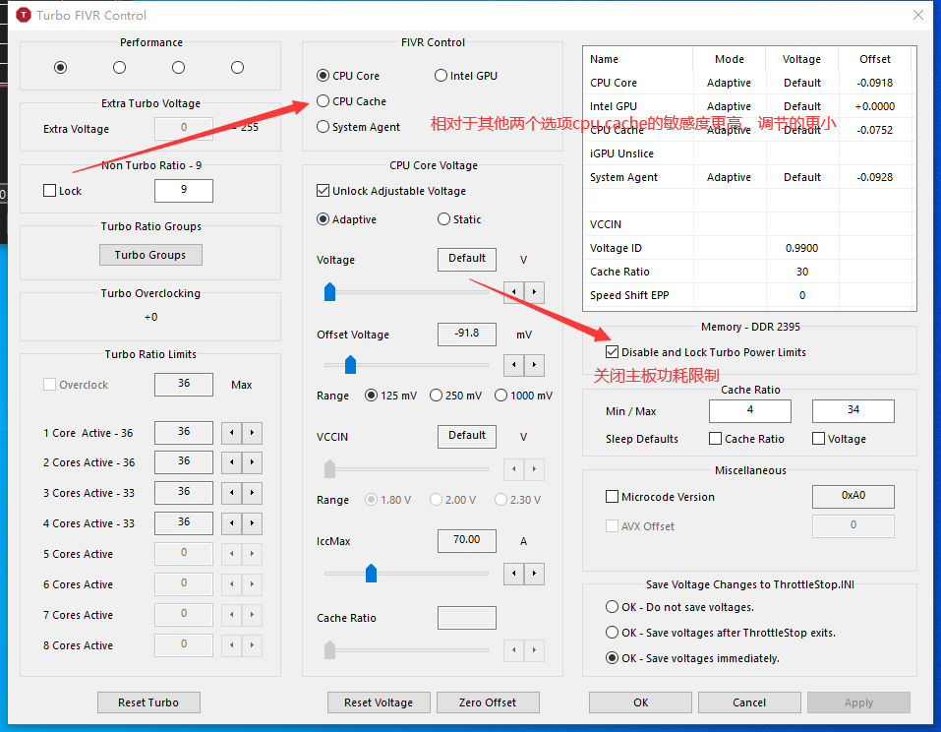Click the Non Turbo Ratio input field

tap(184, 191)
